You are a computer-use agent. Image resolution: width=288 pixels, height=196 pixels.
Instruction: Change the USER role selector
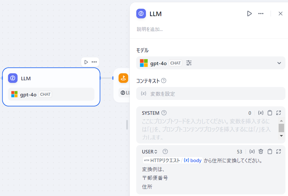(150, 152)
